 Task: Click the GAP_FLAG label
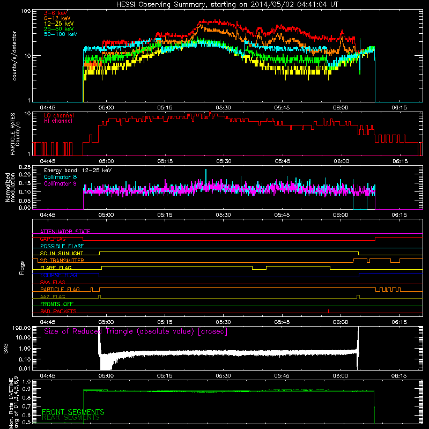[x=53, y=239]
